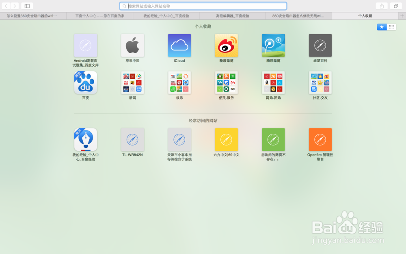Viewport: 406px width, 254px height.
Task: Open the 网购.团购 favorites folder
Action: point(273,82)
